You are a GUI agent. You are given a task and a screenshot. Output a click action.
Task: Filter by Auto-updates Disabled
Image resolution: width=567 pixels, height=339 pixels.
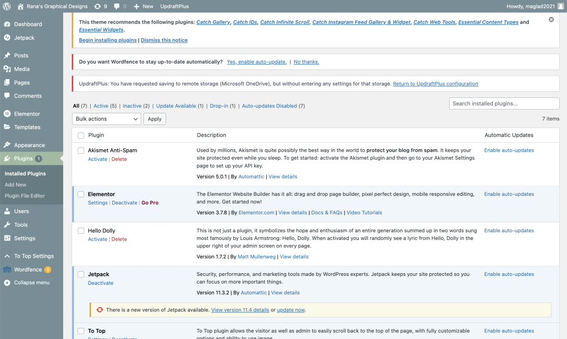click(270, 106)
